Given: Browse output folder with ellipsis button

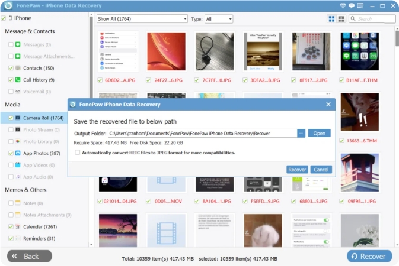Looking at the screenshot, I should [301, 133].
